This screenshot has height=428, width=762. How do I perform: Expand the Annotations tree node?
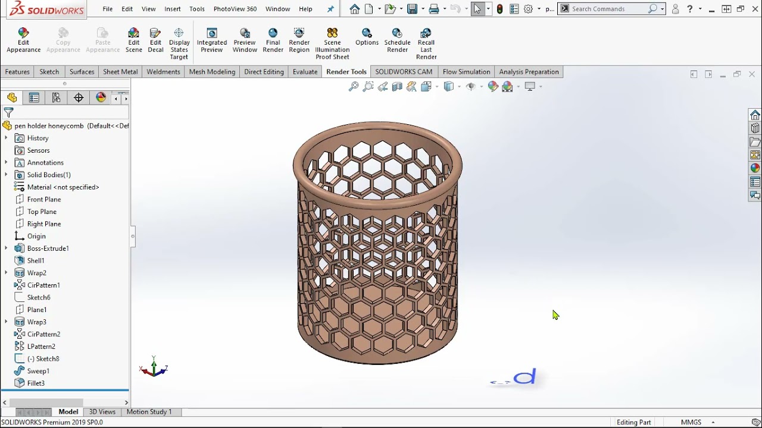point(6,162)
